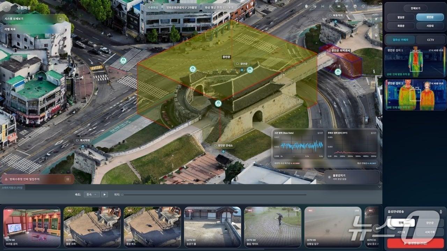Screen dimensions: 447x251
Task: Click the cube 3D view toolbar icon
Action: point(363,6)
